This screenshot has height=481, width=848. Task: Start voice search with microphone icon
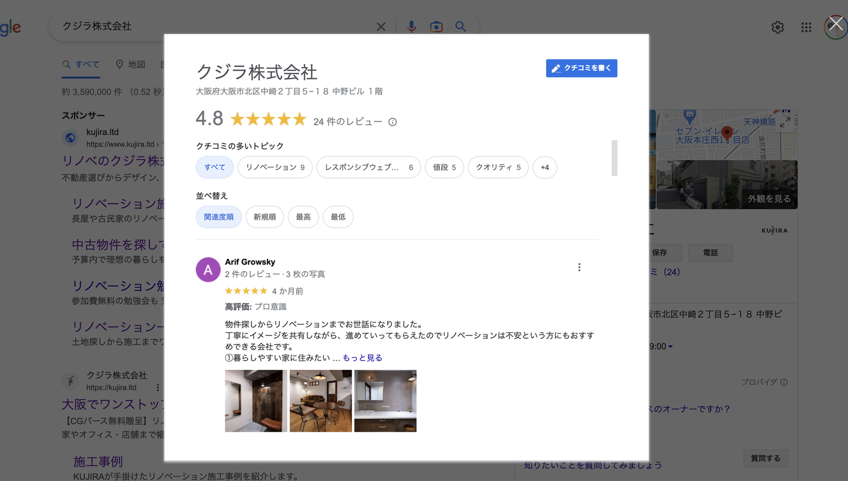tap(412, 26)
